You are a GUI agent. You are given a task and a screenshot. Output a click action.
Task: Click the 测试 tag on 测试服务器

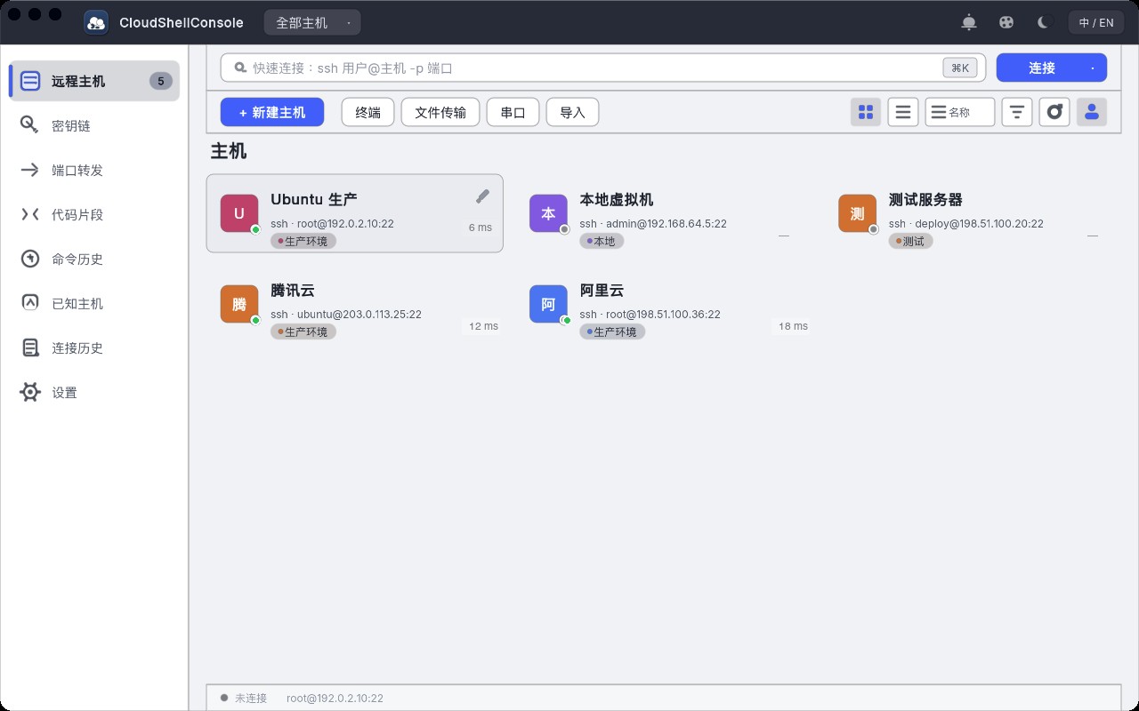(x=910, y=241)
